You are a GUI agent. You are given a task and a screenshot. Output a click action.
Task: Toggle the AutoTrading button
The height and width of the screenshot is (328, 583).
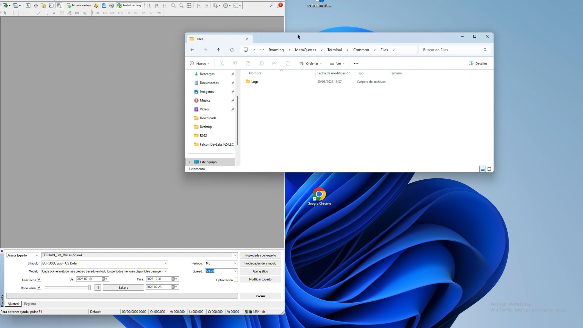pos(129,5)
